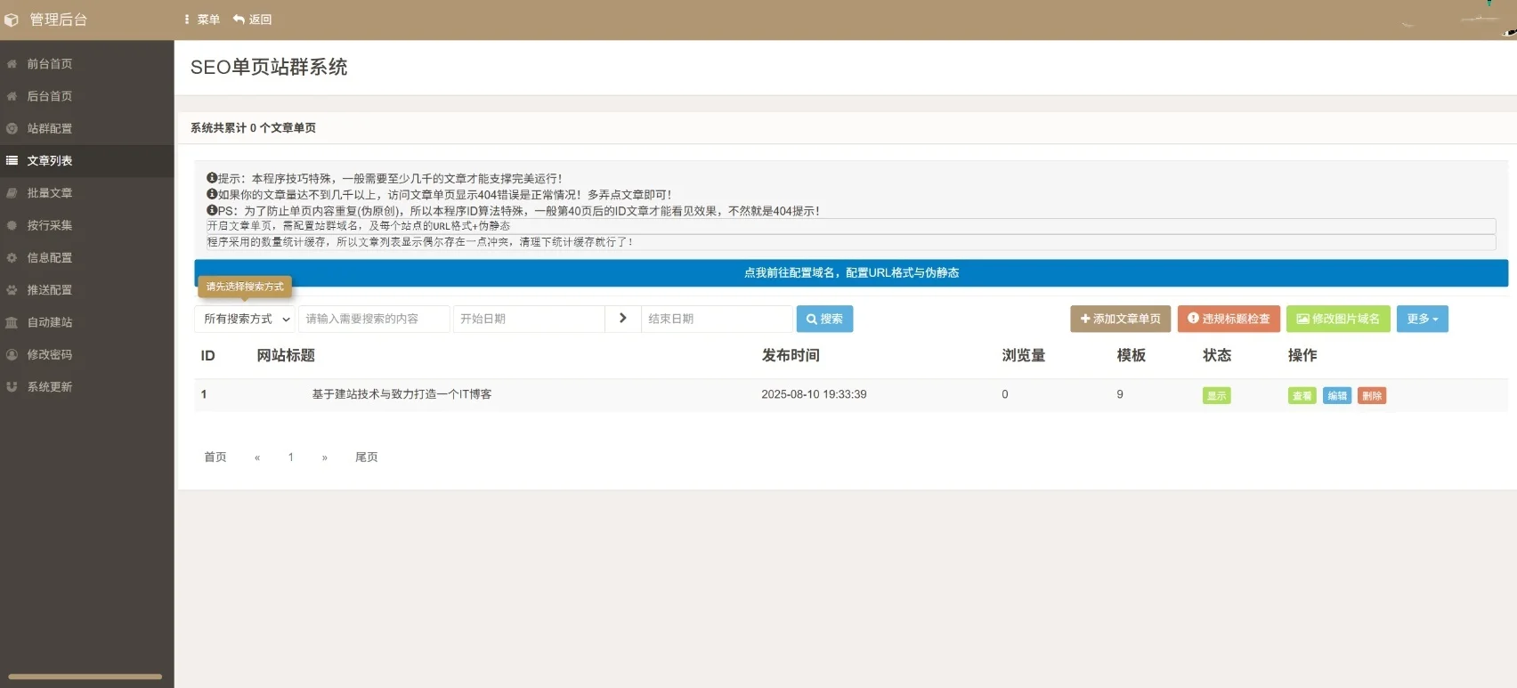Click the blue 编辑 button in row
Screen dimensions: 1517x688
pos(1336,396)
